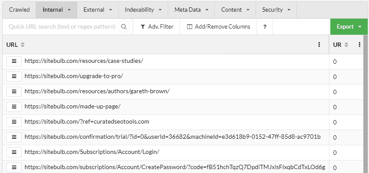Select the upgrade-to-pro URL text
Viewport: 369px width, 173px height.
(x=73, y=76)
